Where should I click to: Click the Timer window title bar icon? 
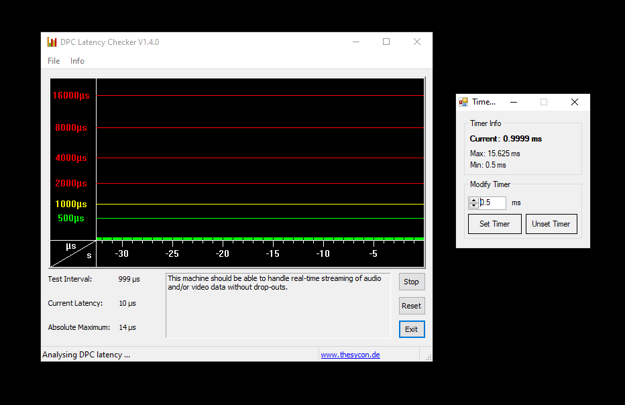click(463, 102)
